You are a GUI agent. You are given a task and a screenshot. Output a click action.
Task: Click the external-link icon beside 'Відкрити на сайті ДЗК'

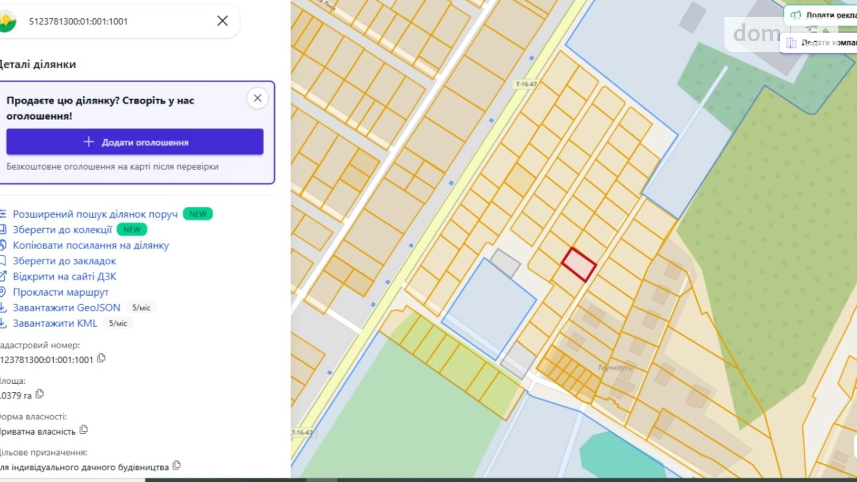tap(3, 277)
